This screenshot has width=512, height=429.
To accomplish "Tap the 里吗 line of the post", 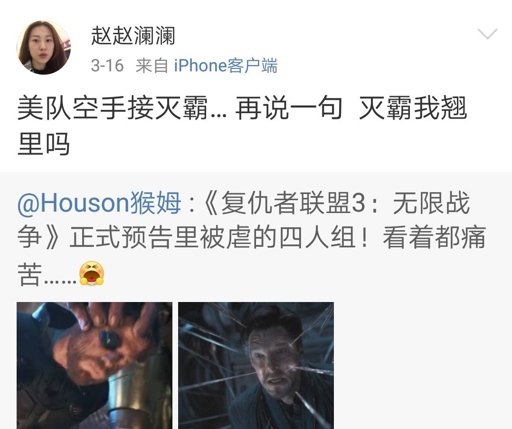I will point(43,144).
